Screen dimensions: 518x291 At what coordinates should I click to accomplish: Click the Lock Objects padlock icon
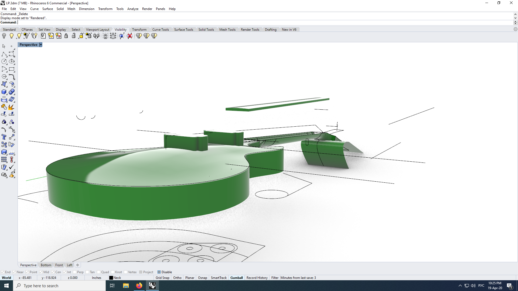tap(66, 36)
